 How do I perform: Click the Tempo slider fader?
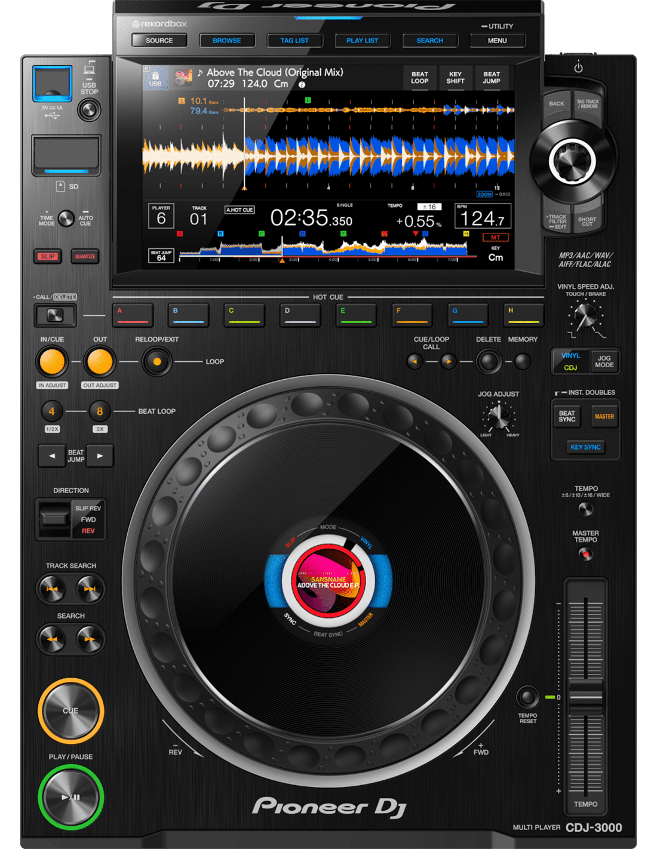pos(586,696)
